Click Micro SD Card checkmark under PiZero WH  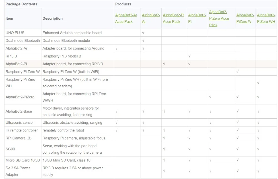pos(258,160)
